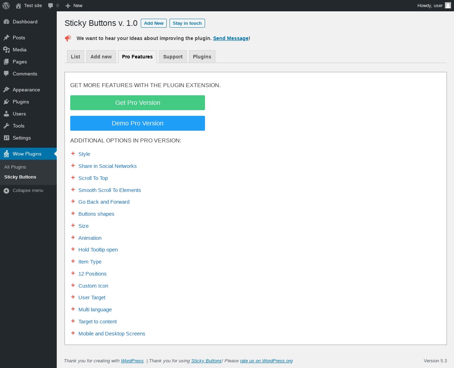Click the Get Pro Version button
This screenshot has height=368, width=454.
click(x=138, y=103)
